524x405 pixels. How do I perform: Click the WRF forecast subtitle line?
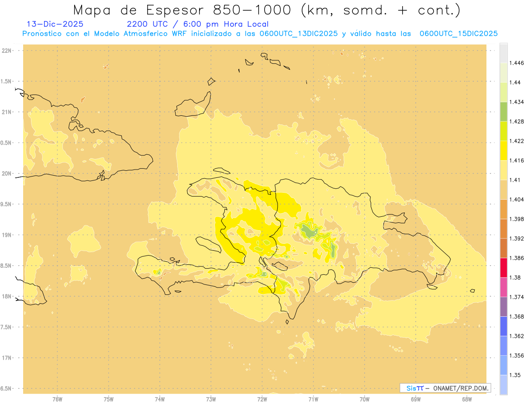click(260, 34)
